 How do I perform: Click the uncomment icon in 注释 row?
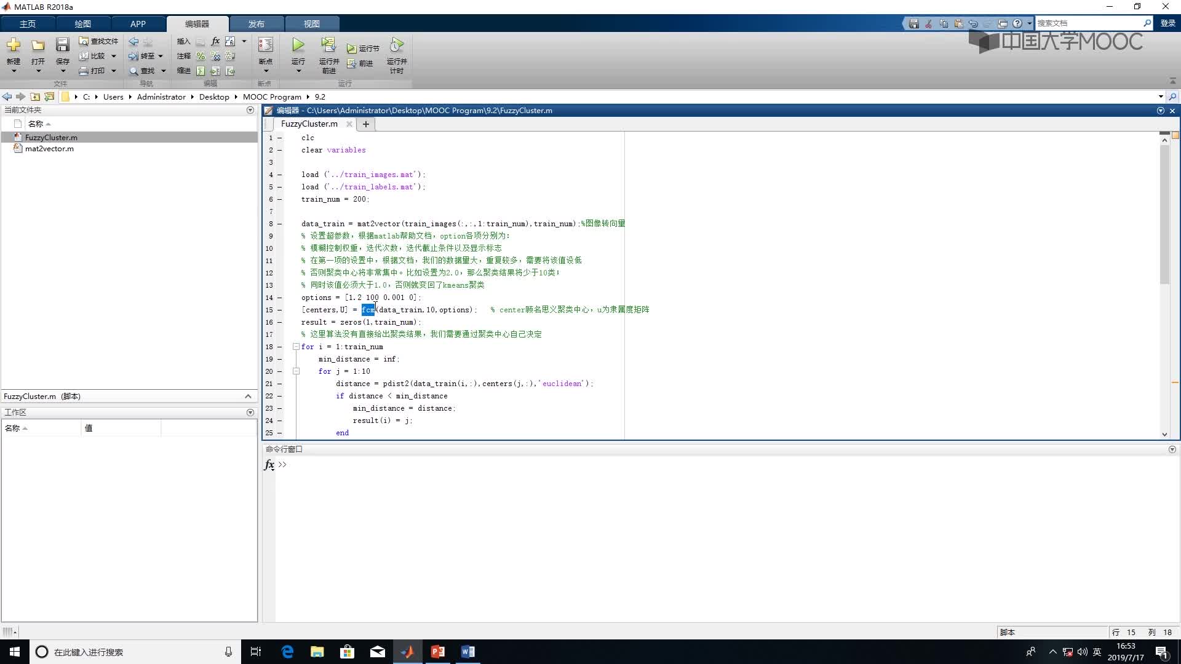coord(215,56)
